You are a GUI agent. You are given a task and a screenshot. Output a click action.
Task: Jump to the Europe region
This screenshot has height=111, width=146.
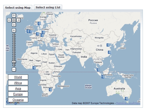[18, 94]
